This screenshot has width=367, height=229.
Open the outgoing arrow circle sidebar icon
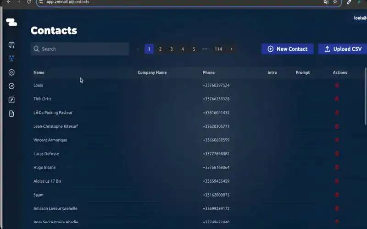[x=11, y=86]
